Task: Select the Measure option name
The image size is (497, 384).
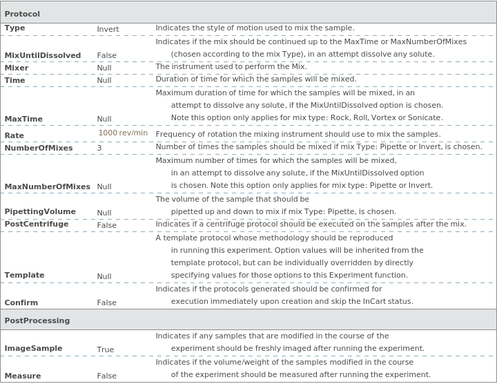Action: [x=23, y=376]
